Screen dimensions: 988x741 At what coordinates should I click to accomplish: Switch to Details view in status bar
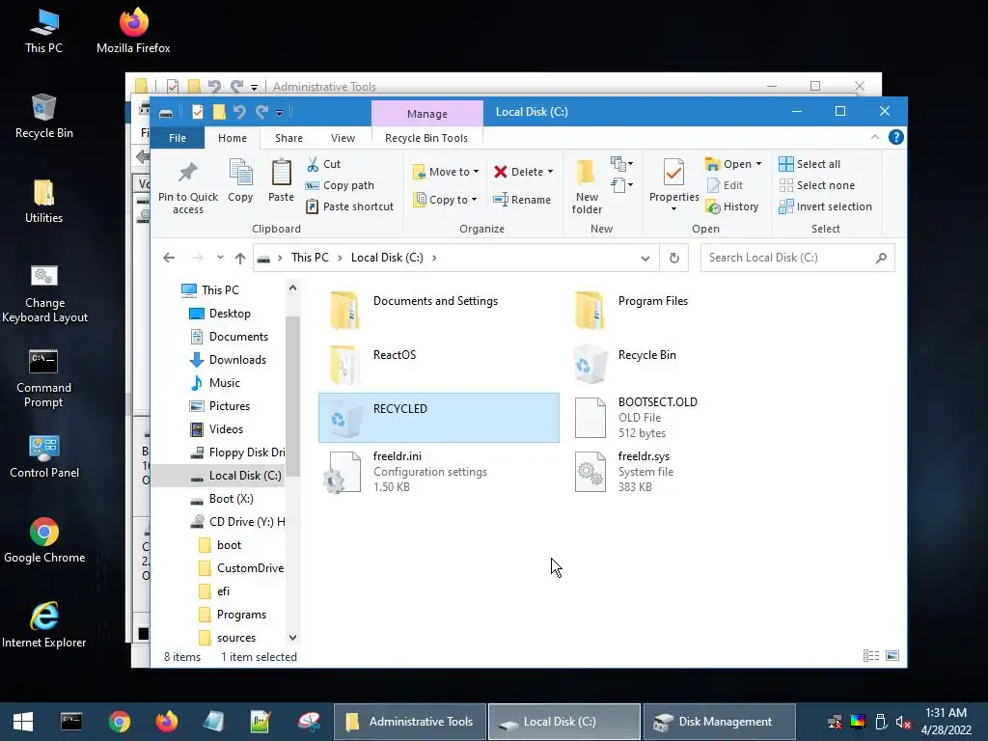click(871, 656)
